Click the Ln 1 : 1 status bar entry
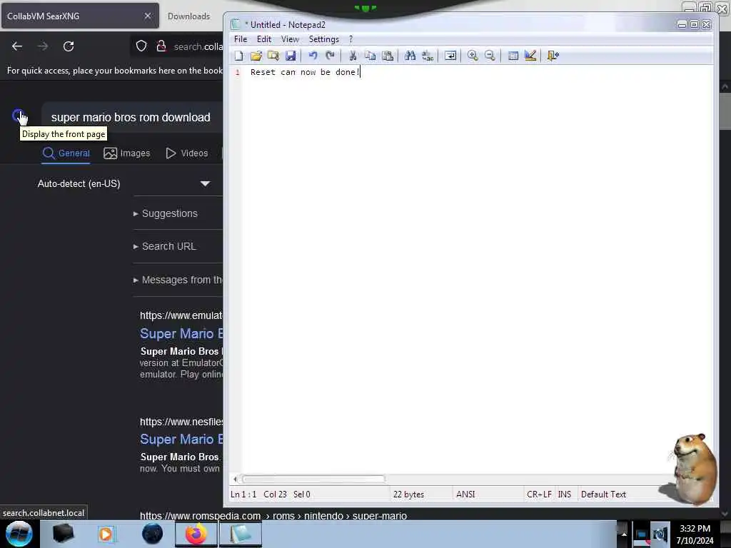731x548 pixels. pyautogui.click(x=243, y=494)
